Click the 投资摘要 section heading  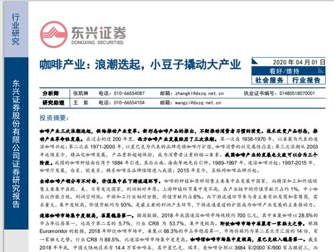tap(54, 118)
